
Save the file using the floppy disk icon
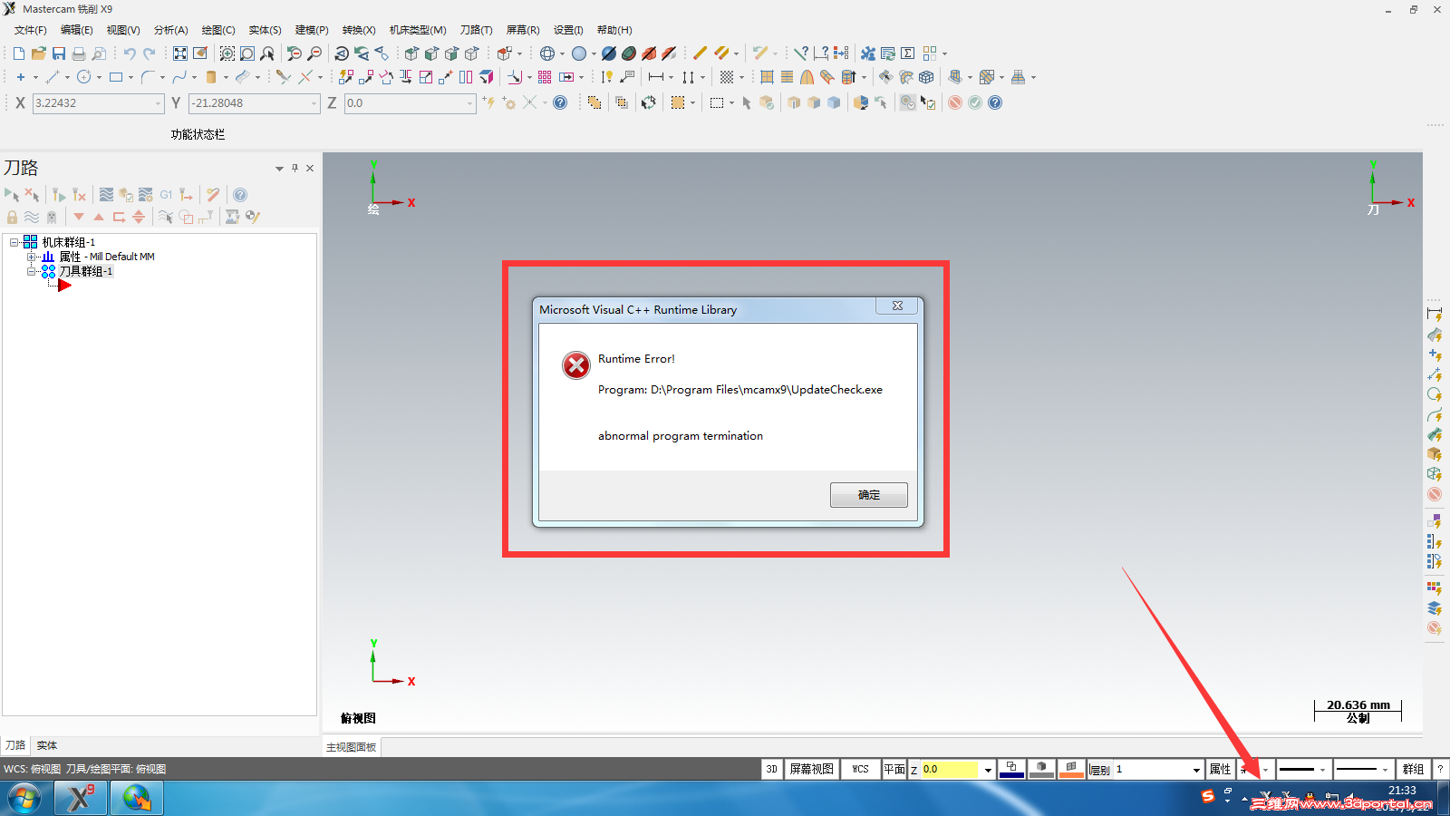(x=59, y=53)
